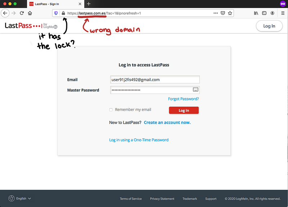Expand the English language dropdown
The width and height of the screenshot is (288, 207).
[x=23, y=199]
